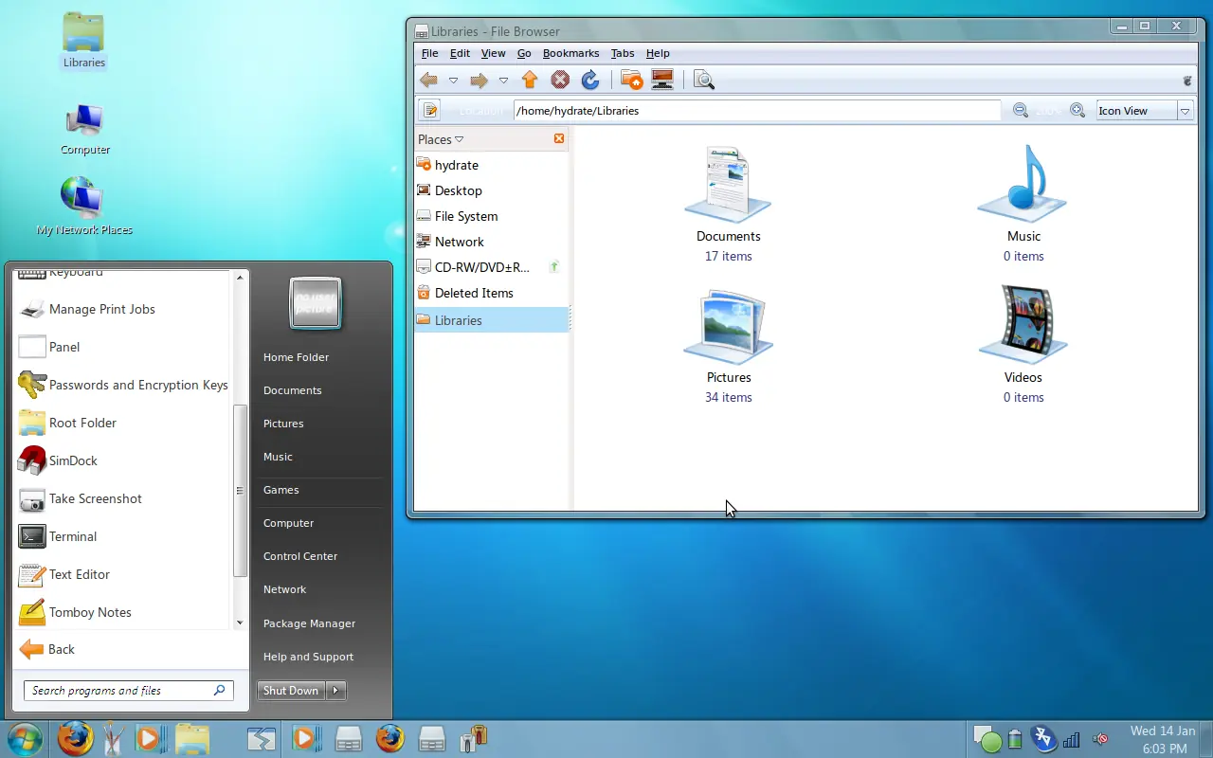Zoom in using the plus magnifier

tap(1077, 111)
